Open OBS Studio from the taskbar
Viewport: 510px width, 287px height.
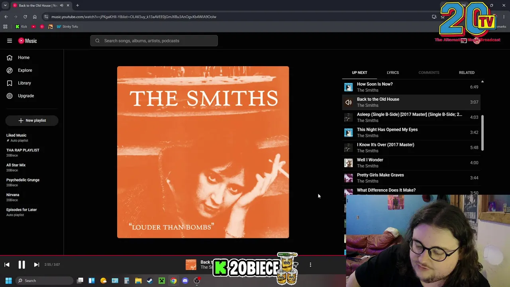(197, 281)
